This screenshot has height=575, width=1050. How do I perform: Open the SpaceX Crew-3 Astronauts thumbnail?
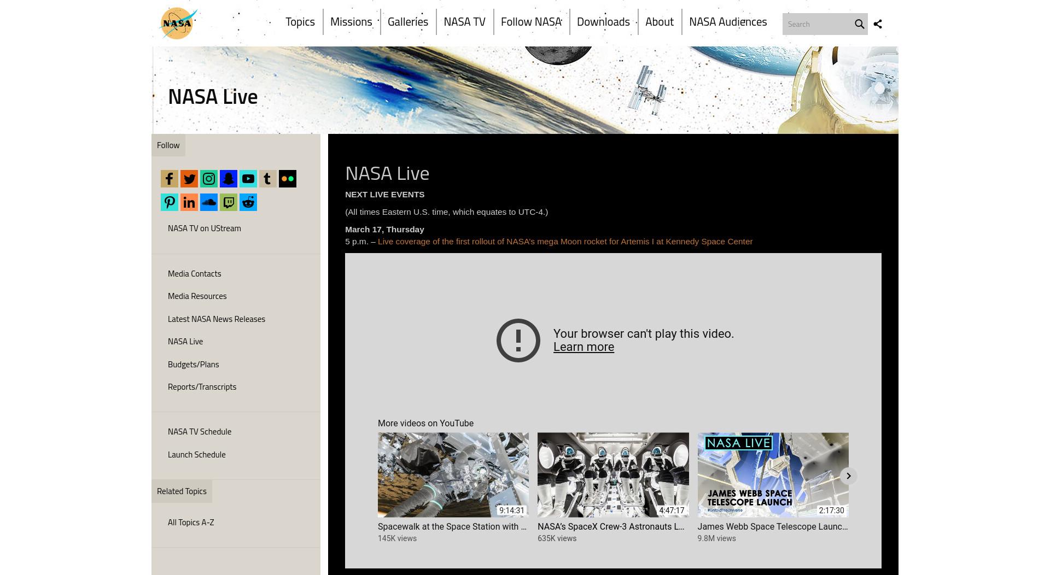(613, 475)
